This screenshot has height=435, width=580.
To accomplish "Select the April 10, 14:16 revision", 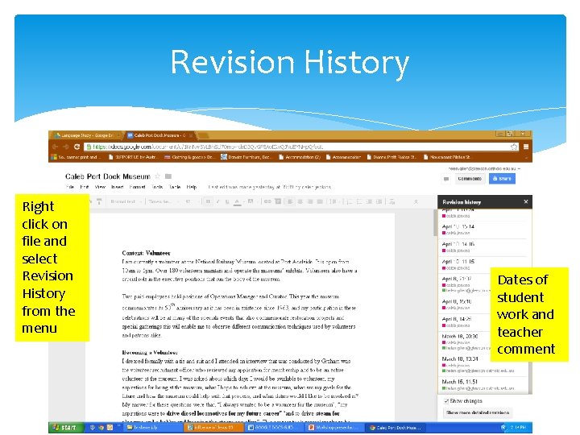I will pyautogui.click(x=484, y=247).
